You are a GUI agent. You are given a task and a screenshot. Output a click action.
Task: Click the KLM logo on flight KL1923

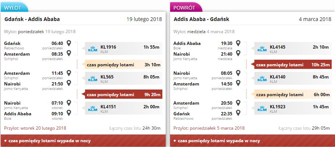click(262, 108)
